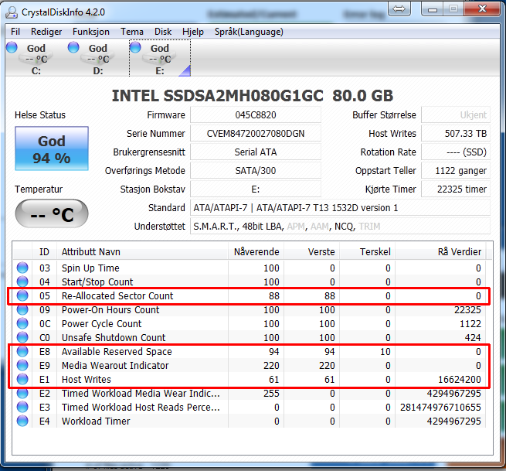Click the Nåverende column header
Viewport: 506px width, 471px height.
[x=256, y=251]
